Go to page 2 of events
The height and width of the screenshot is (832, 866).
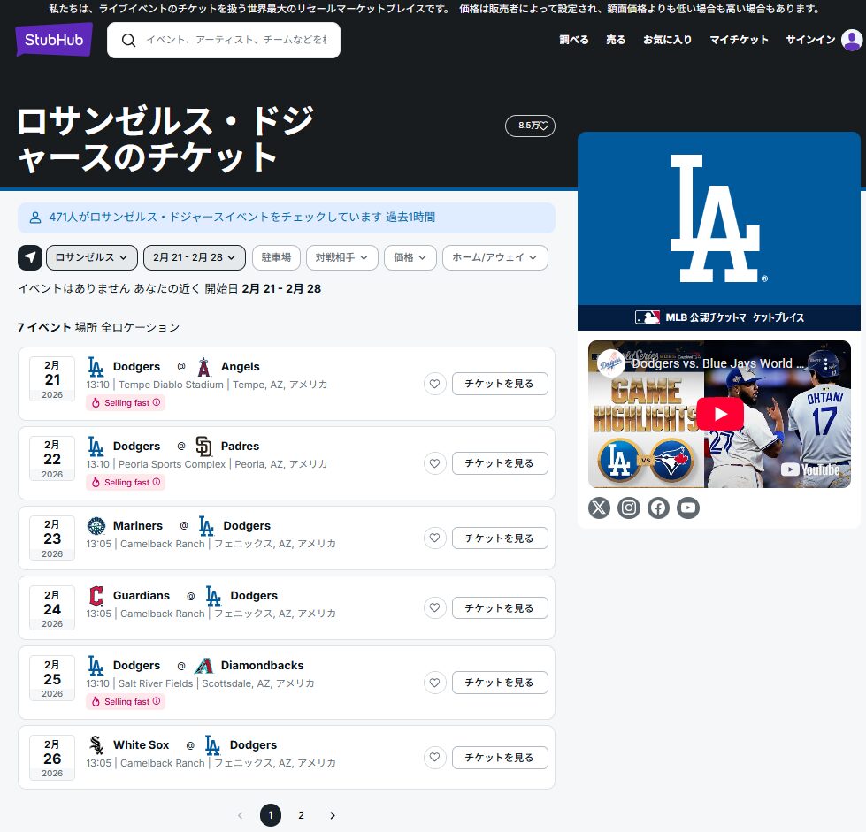[x=301, y=815]
